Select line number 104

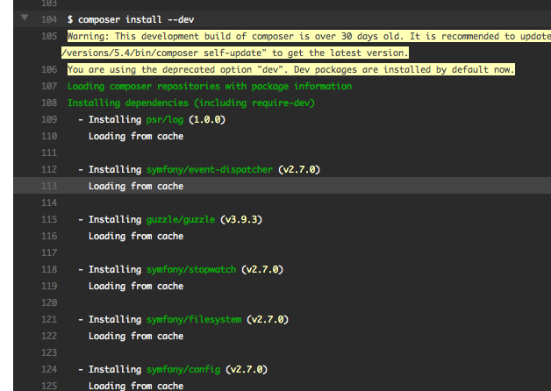[x=49, y=19]
